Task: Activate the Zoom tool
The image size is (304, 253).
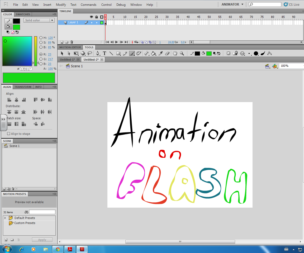Action: (182, 53)
